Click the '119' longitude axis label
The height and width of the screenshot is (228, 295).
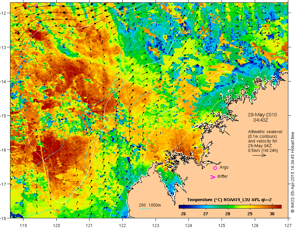(x=23, y=225)
